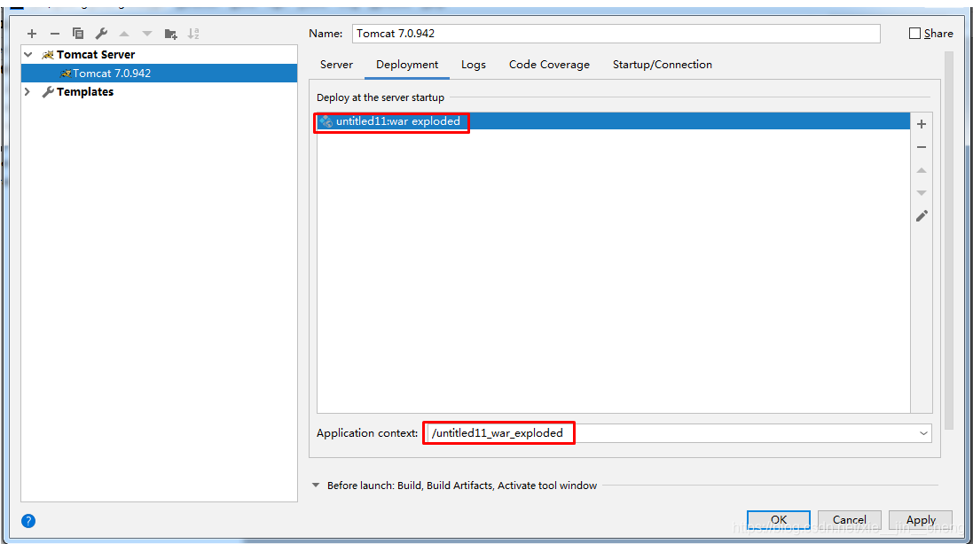Viewport: 973px width, 544px height.
Task: Move deployment artifact down
Action: (x=922, y=192)
